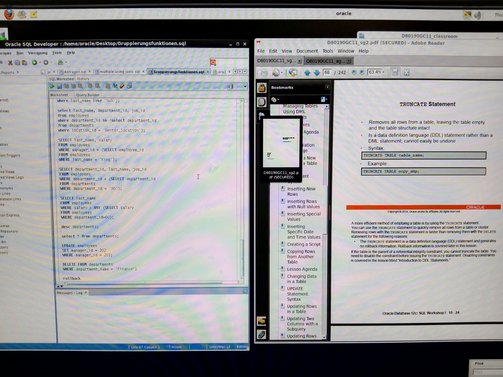Click the Paste clipboard icon in SQL Developer
Screen dimensions: 503x377
point(24,63)
